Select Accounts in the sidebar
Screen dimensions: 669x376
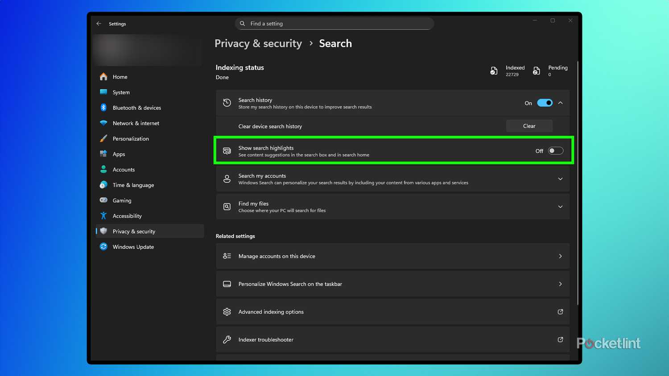pos(123,169)
